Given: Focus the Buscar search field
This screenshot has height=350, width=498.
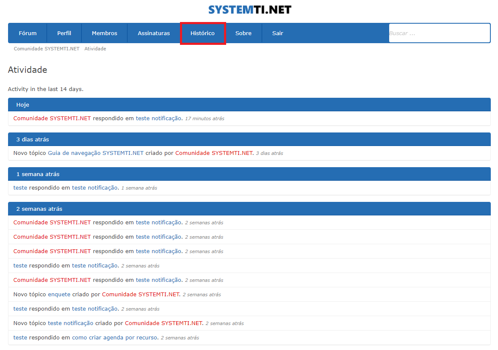Looking at the screenshot, I should coord(440,33).
